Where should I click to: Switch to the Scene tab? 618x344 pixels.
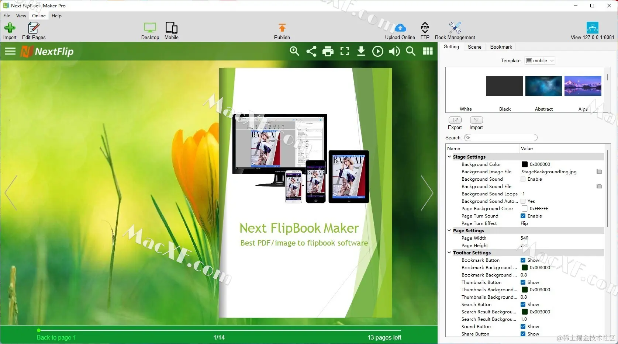[x=474, y=47]
